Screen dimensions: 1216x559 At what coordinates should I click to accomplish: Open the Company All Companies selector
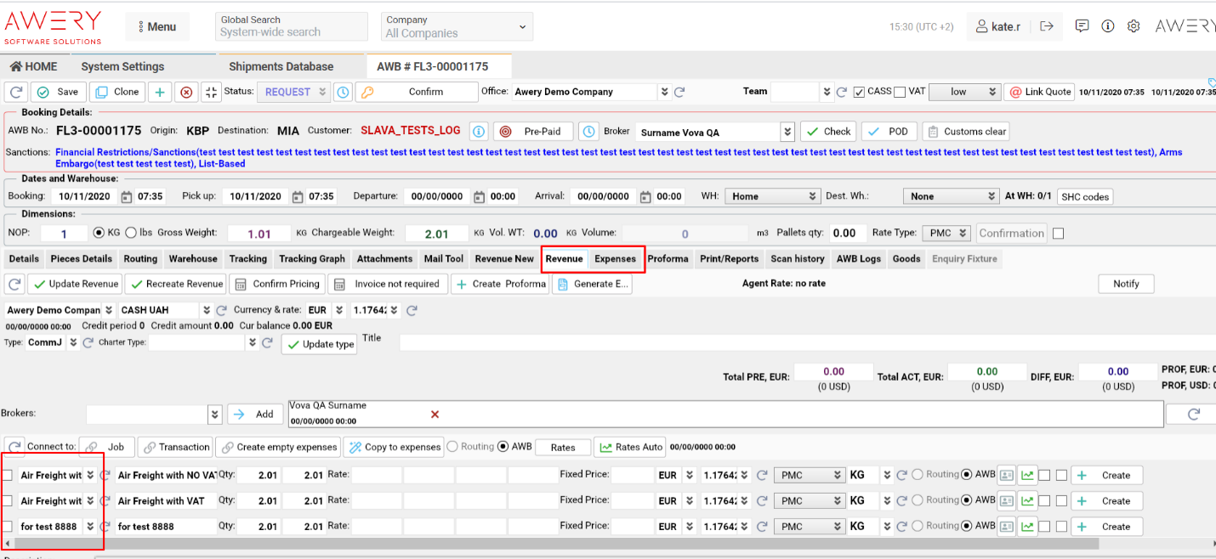point(456,26)
